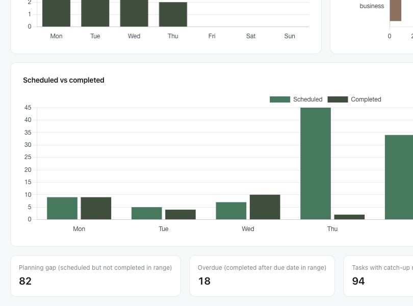Click the Sat label on the weekday axis
This screenshot has width=413, height=306.
coord(250,36)
